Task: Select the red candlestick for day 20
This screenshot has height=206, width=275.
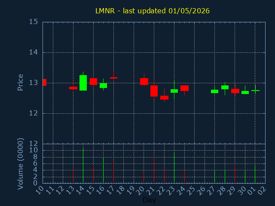Action: point(144,82)
